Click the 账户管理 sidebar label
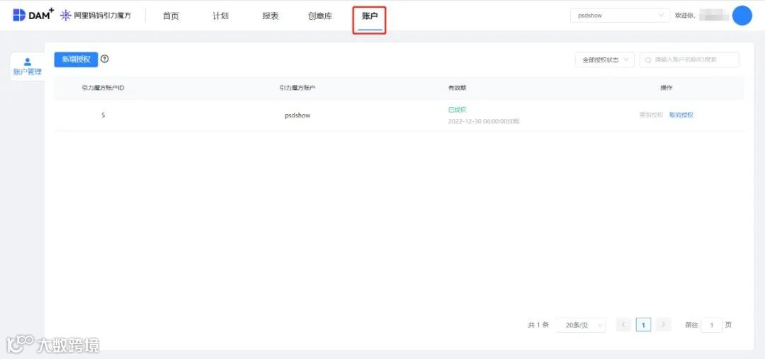765x359 pixels. (x=28, y=72)
